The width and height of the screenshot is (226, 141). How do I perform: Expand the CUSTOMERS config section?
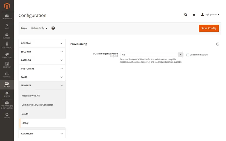pos(42,69)
